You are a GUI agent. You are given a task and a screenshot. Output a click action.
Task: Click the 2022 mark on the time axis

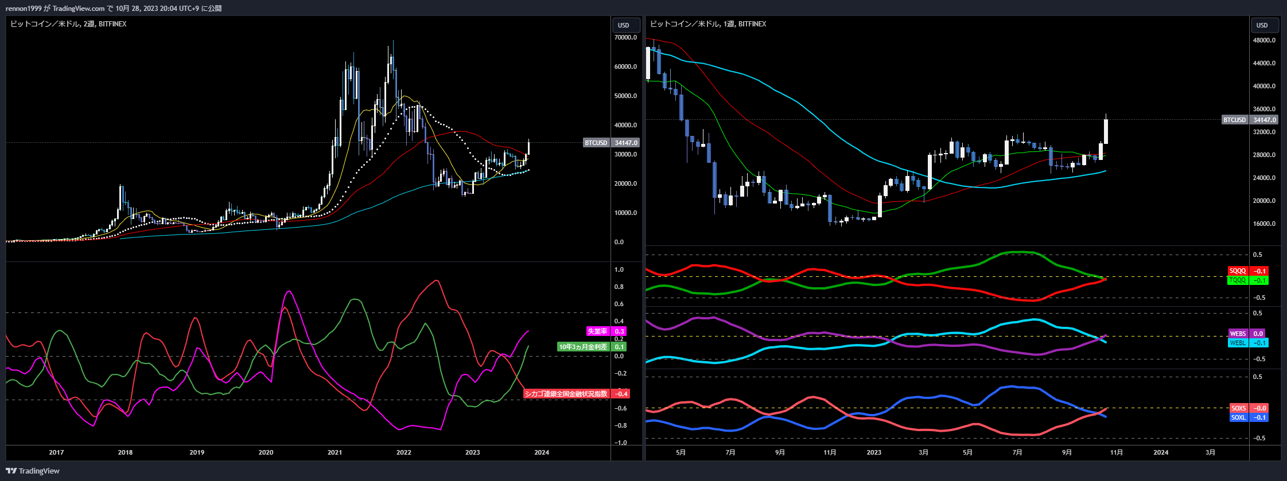click(x=404, y=452)
